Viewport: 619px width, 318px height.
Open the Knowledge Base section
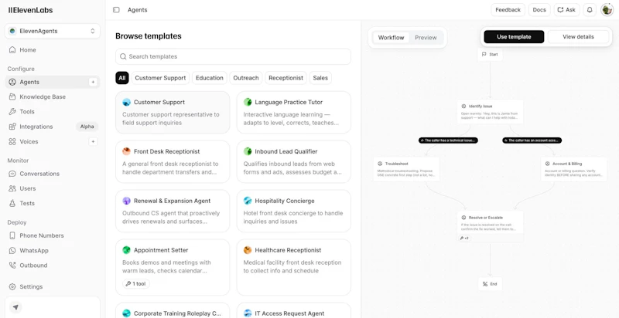click(52, 96)
